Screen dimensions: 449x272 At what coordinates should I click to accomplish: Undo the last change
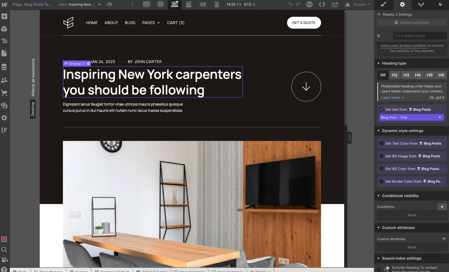[291, 4]
